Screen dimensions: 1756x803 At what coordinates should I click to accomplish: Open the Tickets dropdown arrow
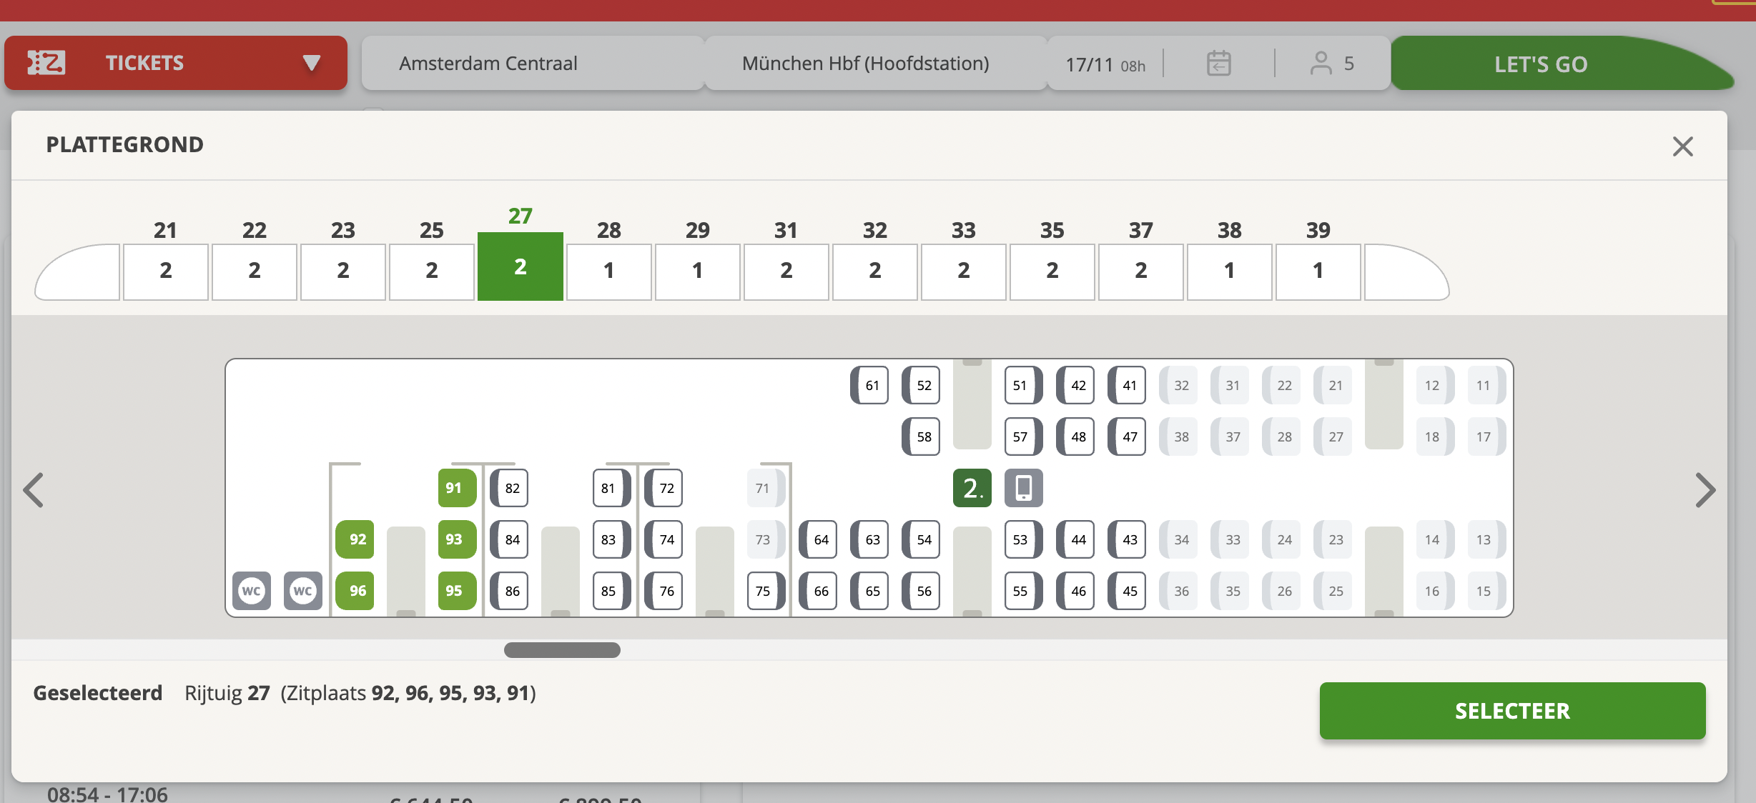[311, 63]
